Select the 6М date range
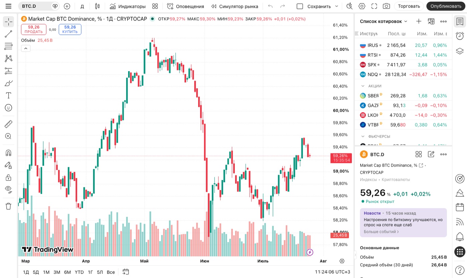The width and height of the screenshot is (467, 278). click(x=67, y=272)
